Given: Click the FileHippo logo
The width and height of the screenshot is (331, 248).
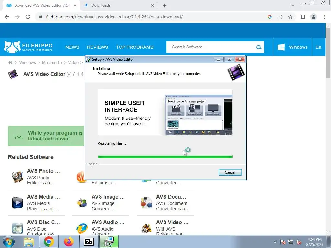Looking at the screenshot, I should point(28,47).
